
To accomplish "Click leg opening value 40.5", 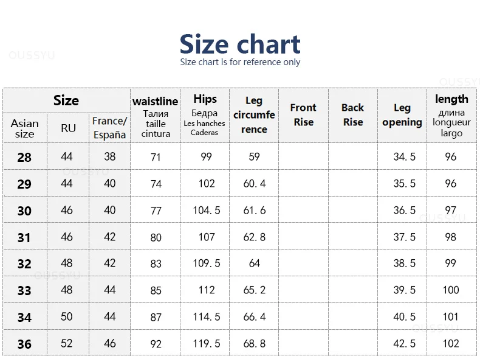I will (x=405, y=317).
